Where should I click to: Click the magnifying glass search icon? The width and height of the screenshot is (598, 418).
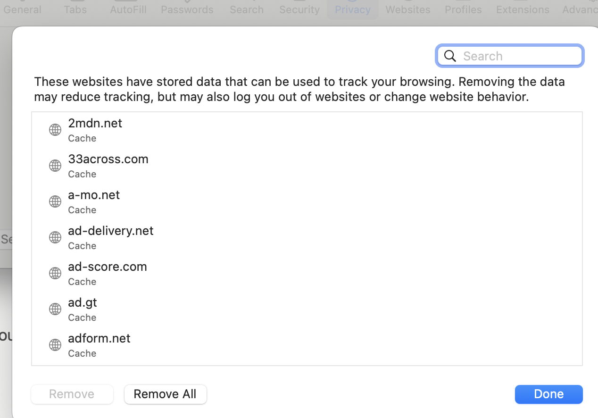450,56
